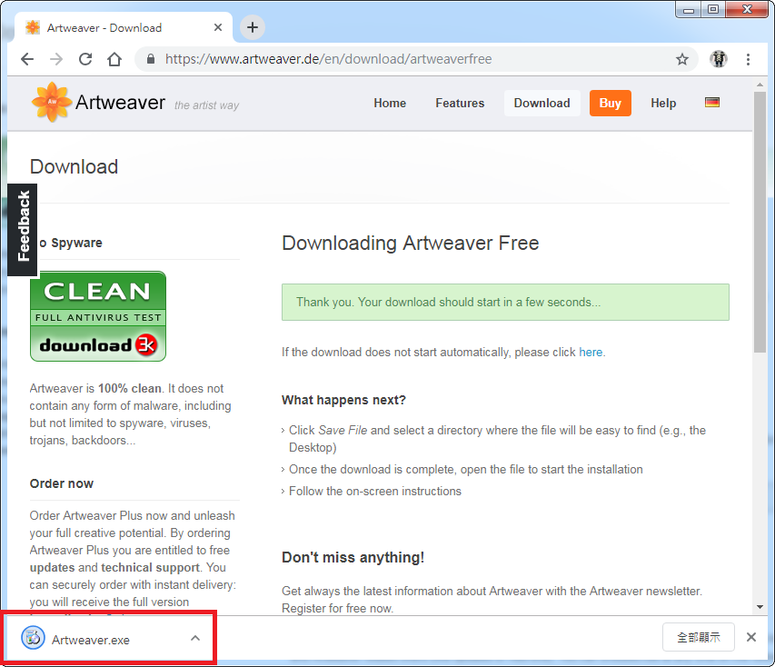The image size is (775, 667).
Task: Click the padlock site security icon
Action: point(151,59)
